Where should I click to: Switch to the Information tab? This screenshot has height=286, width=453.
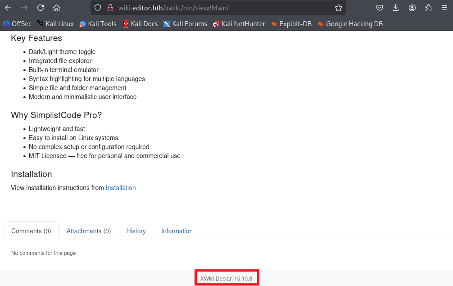[177, 231]
